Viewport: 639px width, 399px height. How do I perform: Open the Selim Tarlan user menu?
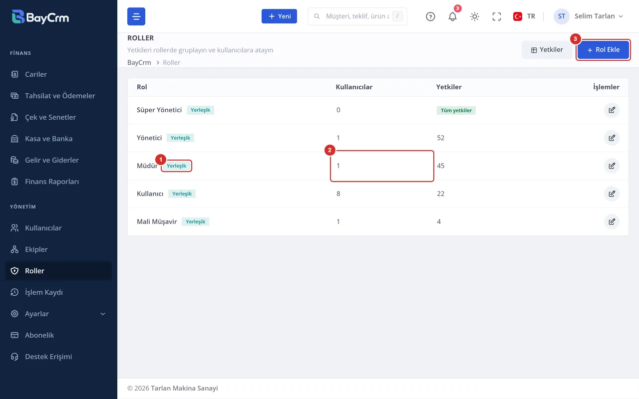[x=589, y=16]
